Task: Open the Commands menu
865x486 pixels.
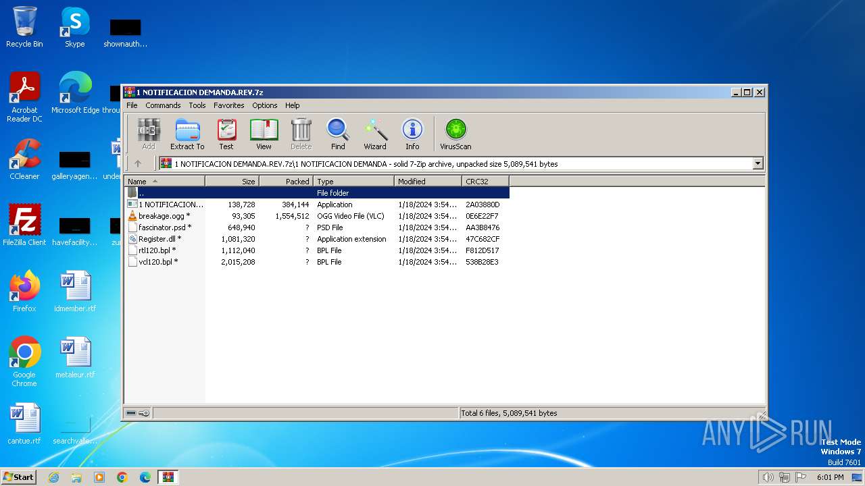Action: click(163, 105)
